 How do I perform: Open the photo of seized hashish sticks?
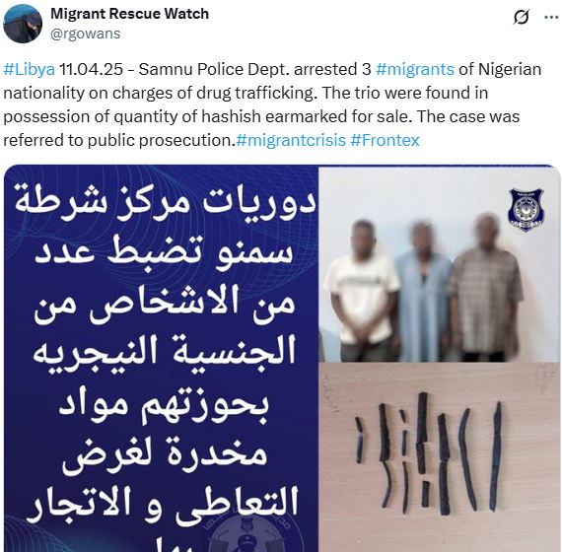point(440,457)
